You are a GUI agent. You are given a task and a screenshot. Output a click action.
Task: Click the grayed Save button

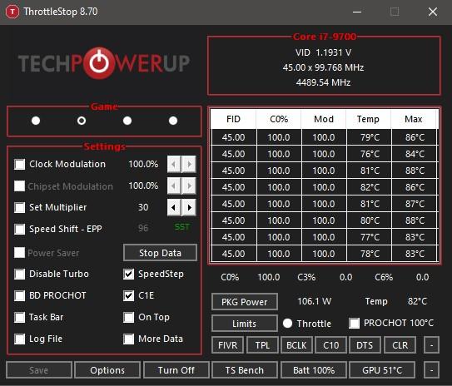(x=39, y=370)
